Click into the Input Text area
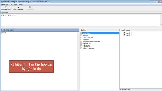Viewport: 162px width, 91px height. [80, 20]
